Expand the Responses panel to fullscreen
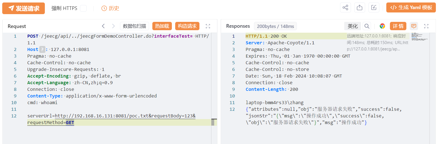The image size is (437, 144). pyautogui.click(x=426, y=26)
